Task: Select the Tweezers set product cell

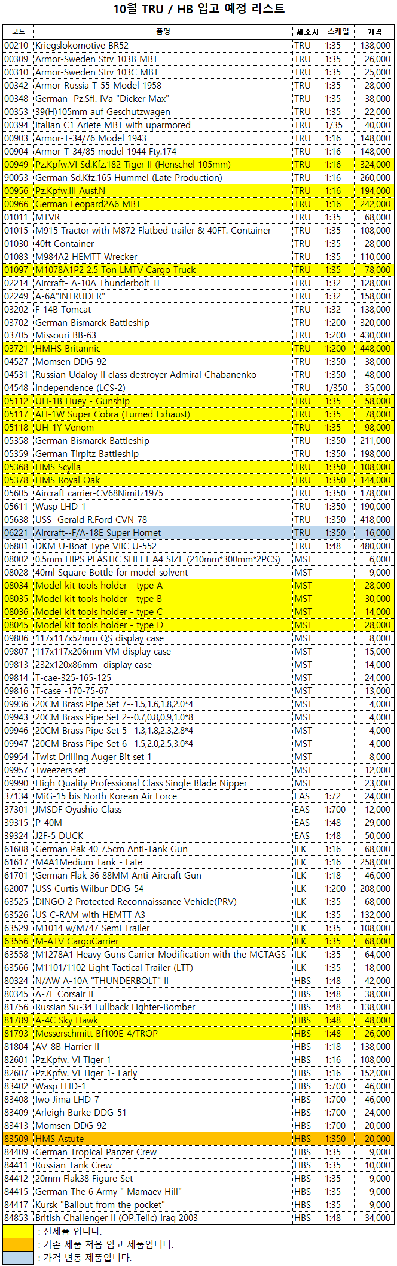Action: click(61, 770)
